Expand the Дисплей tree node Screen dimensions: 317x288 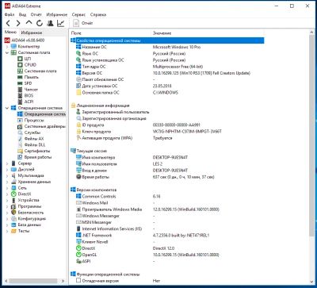tap(7, 170)
